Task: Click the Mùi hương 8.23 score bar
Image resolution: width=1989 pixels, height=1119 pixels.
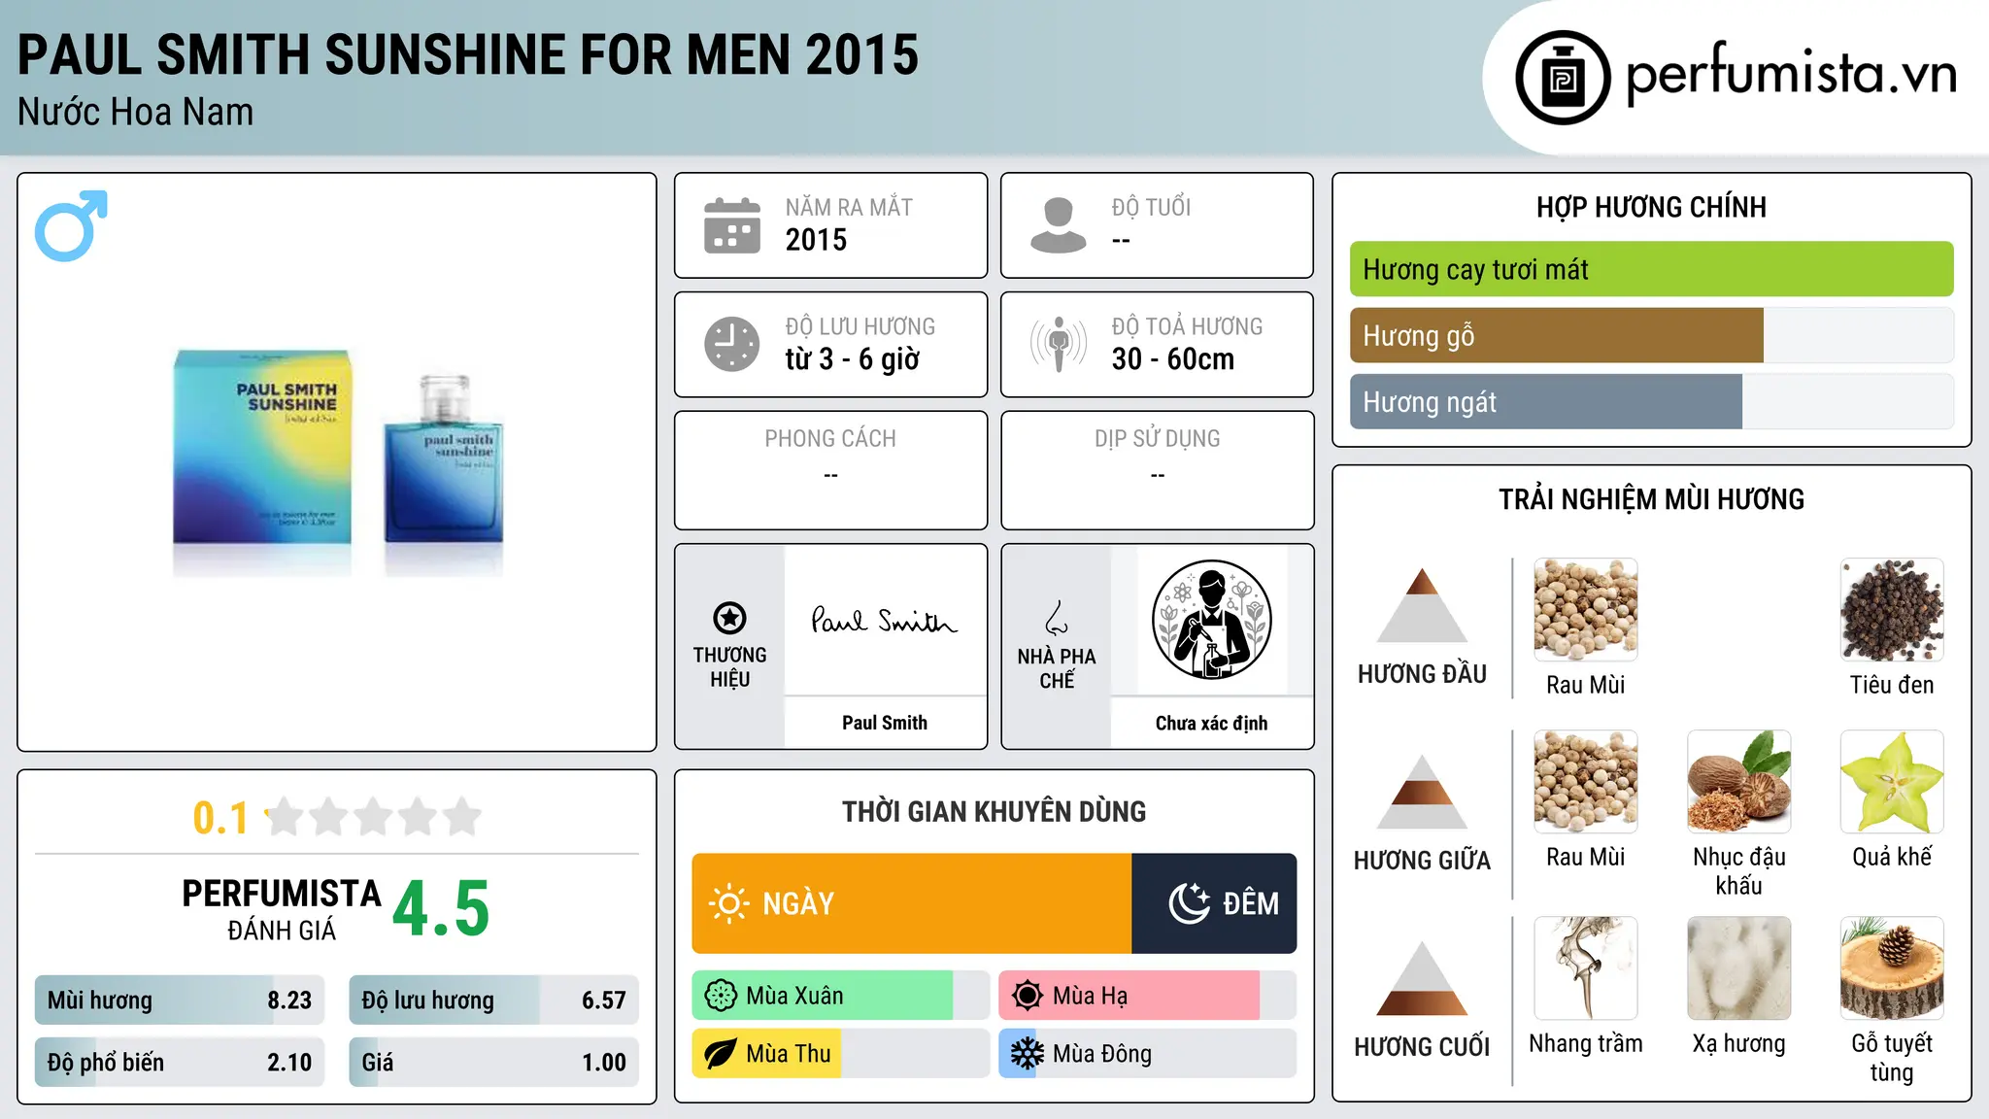Action: point(180,1000)
